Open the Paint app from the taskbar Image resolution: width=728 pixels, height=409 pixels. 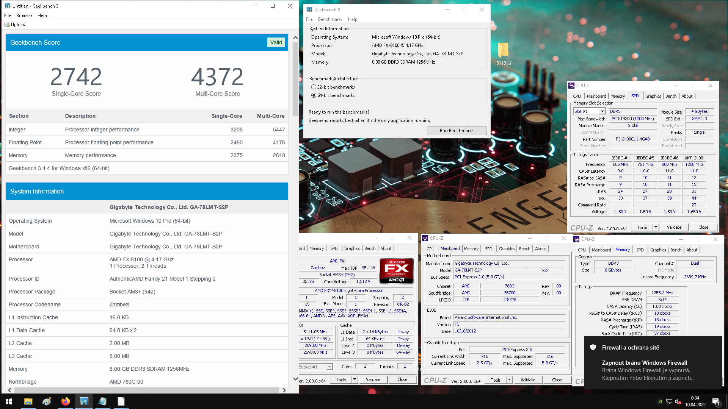click(x=47, y=401)
